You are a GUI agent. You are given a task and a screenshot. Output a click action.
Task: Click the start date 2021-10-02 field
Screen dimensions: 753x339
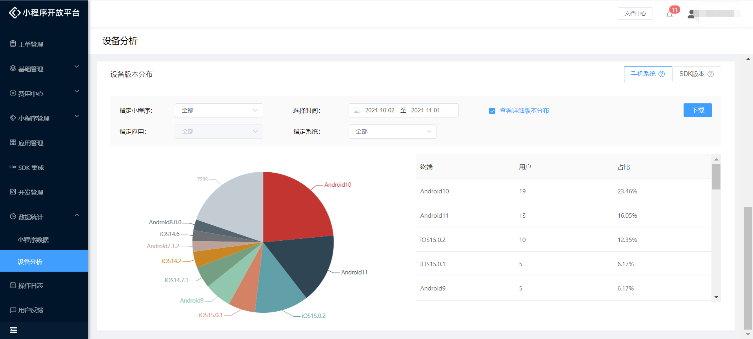pyautogui.click(x=379, y=110)
